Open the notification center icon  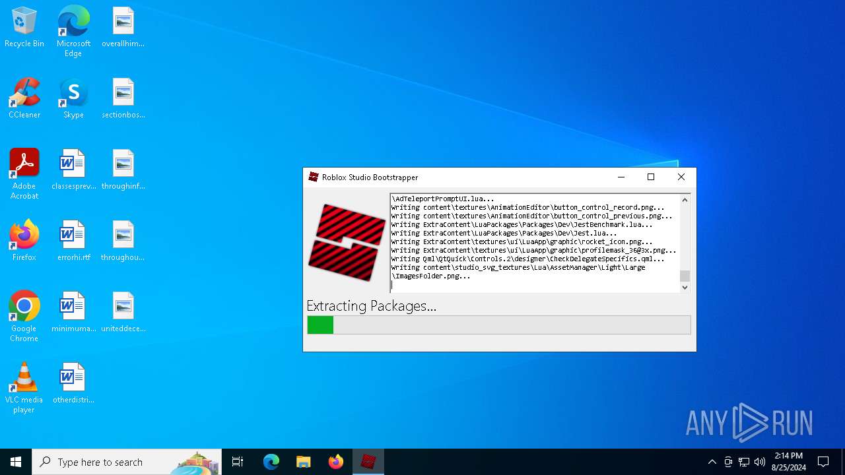(823, 462)
